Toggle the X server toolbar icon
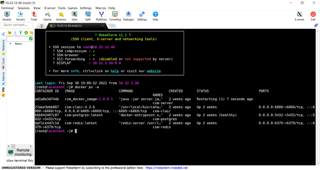 (x=299, y=16)
